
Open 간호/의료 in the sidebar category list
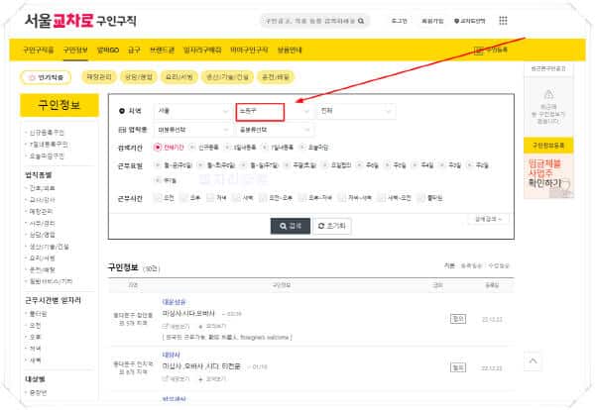click(x=42, y=188)
